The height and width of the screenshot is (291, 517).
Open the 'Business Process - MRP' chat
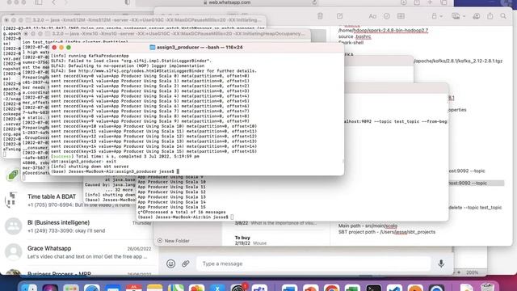click(x=78, y=272)
